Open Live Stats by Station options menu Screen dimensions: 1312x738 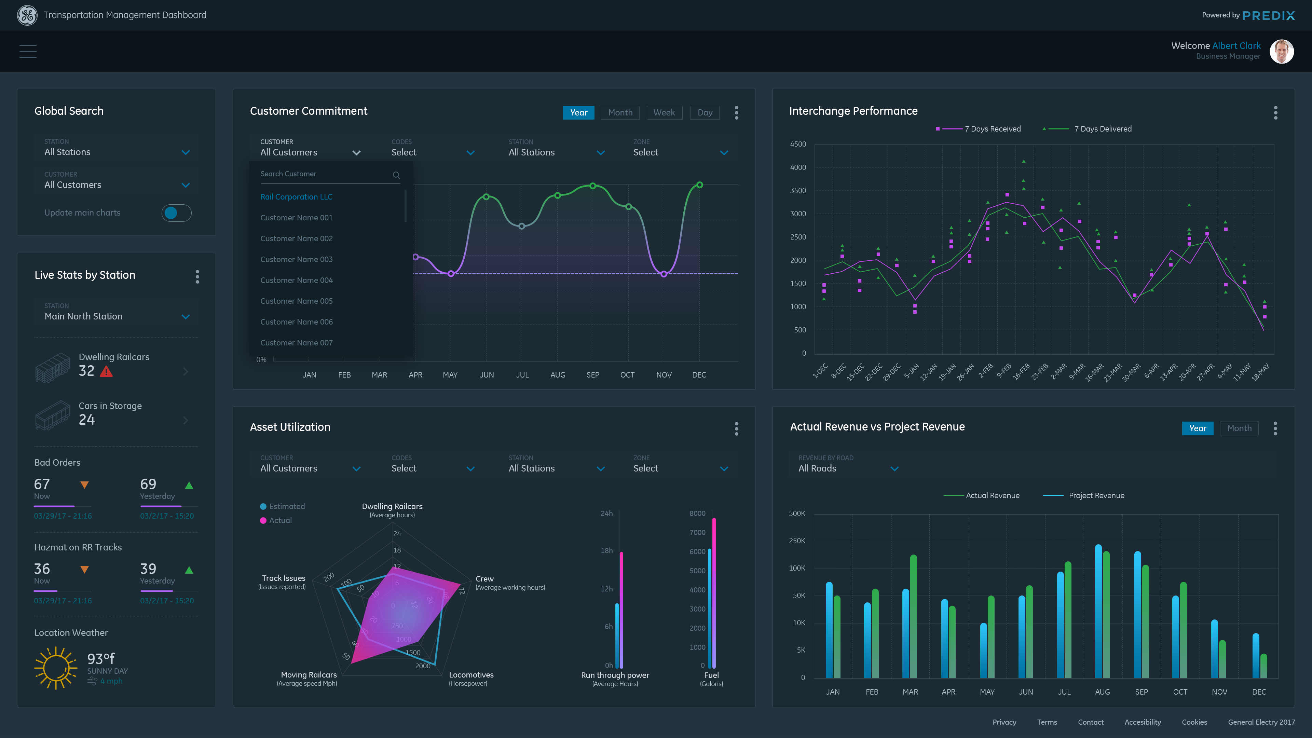coord(197,276)
